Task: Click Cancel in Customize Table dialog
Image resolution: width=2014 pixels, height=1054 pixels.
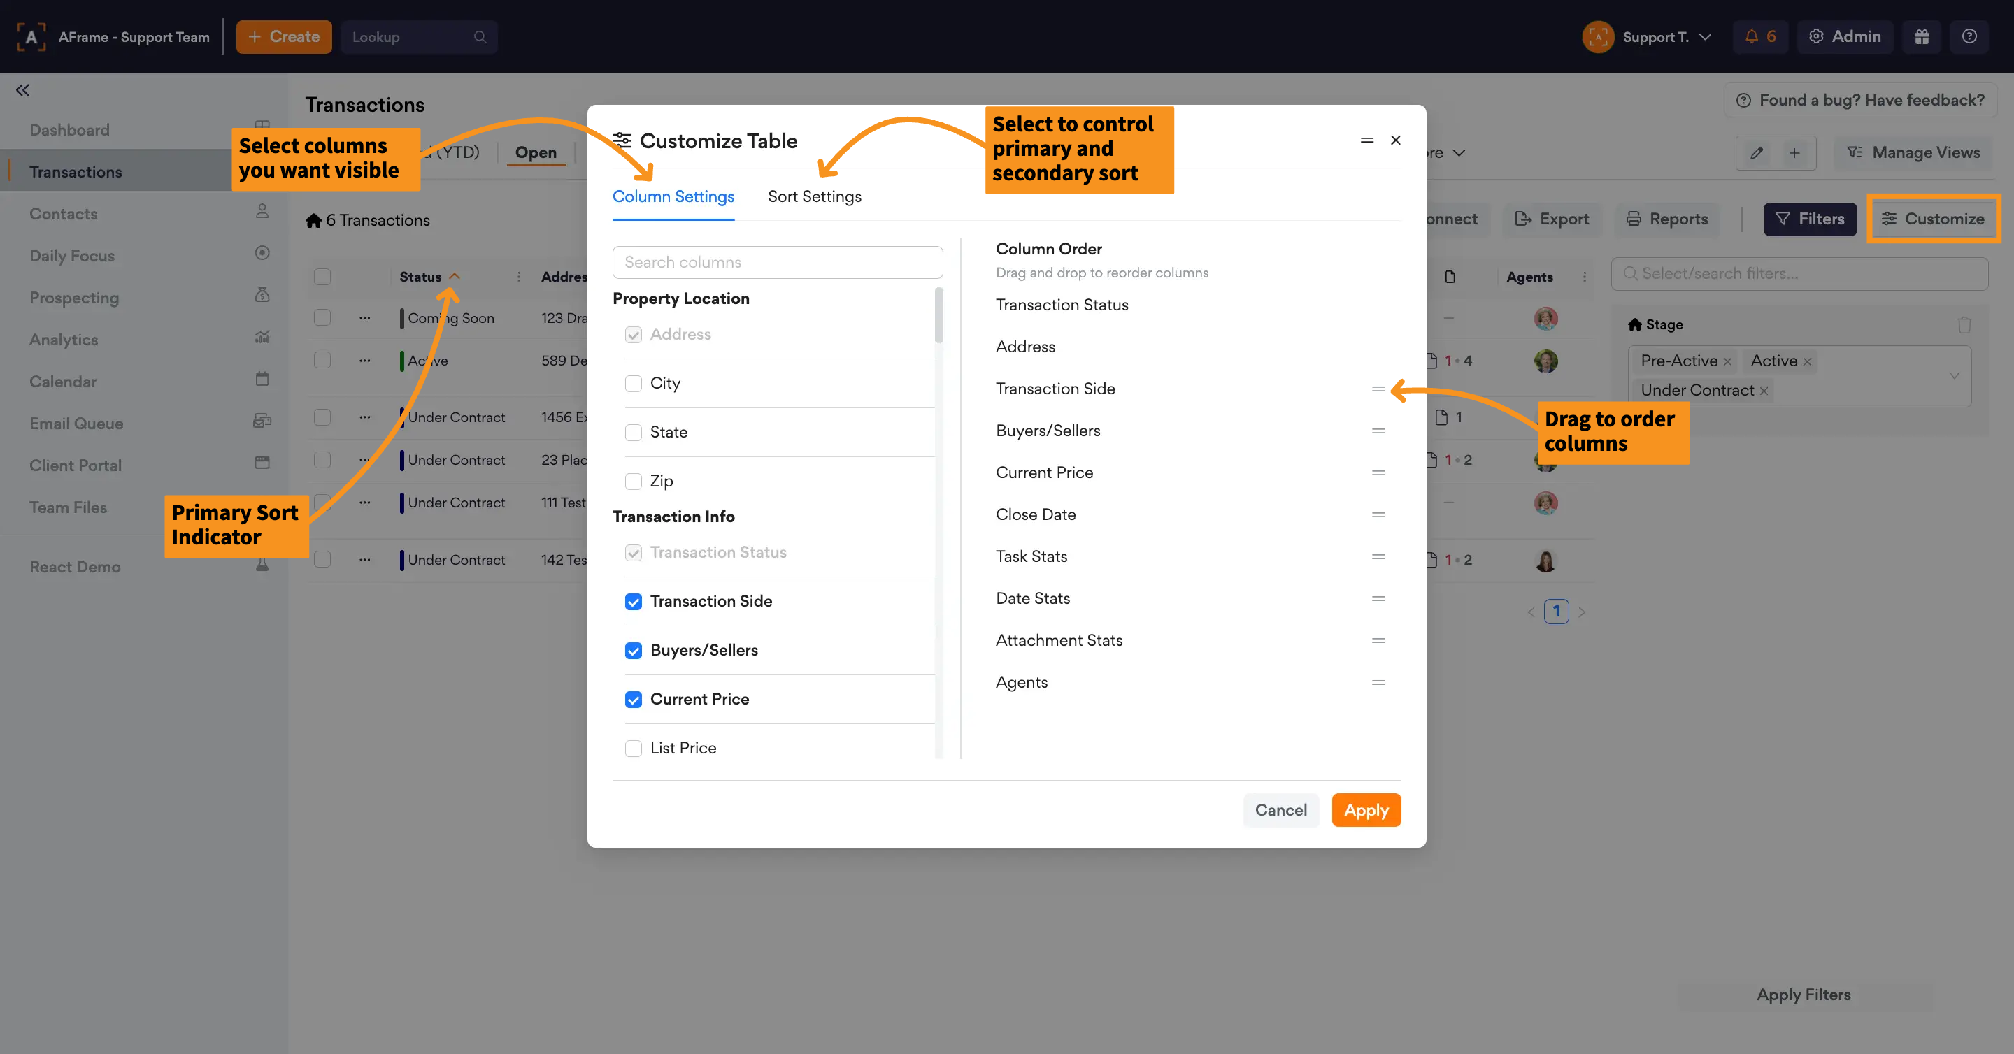Action: click(1280, 810)
